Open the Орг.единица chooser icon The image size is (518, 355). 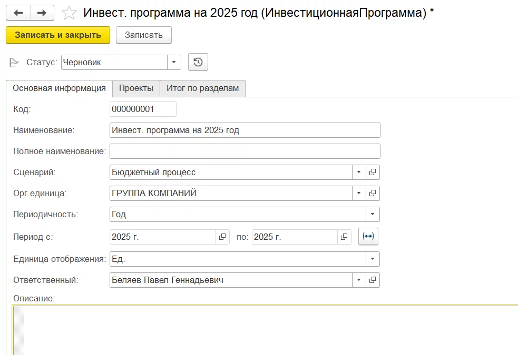[x=373, y=193]
